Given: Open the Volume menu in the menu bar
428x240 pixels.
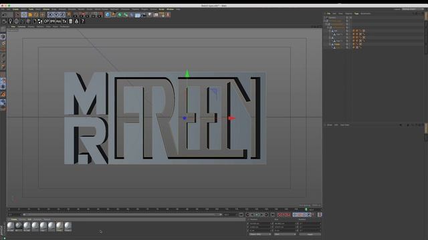Looking at the screenshot, I should coord(46,9).
